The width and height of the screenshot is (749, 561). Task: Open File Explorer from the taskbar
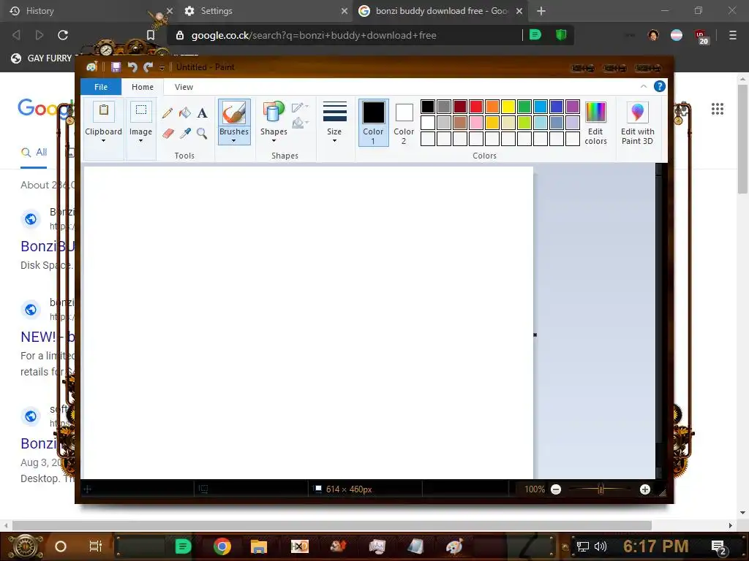(258, 546)
